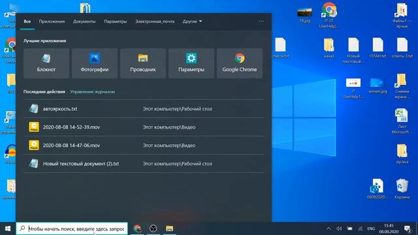Open recent file автояркость.txt

coord(144,109)
